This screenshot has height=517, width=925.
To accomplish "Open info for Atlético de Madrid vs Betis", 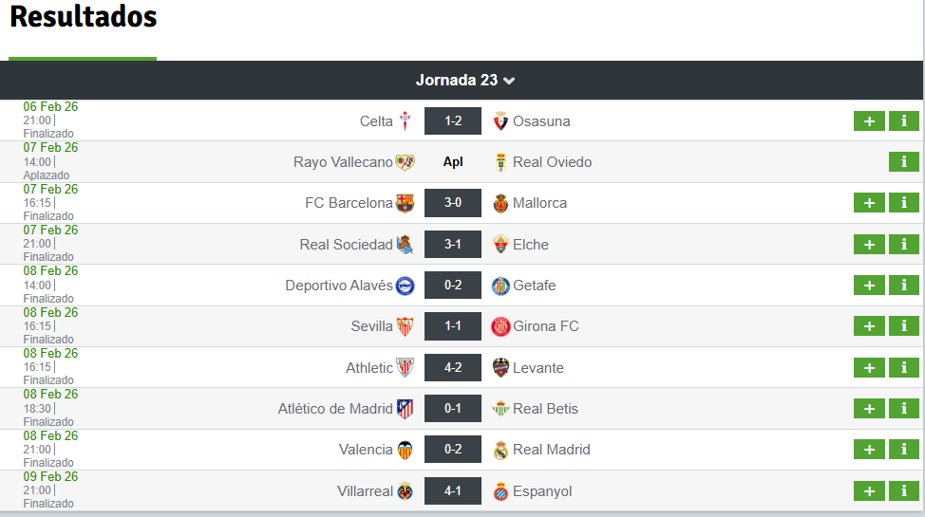I will coord(903,409).
